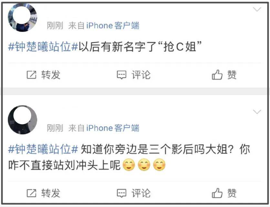Select 评论 label on first post
The height and width of the screenshot is (207, 270).
point(141,75)
